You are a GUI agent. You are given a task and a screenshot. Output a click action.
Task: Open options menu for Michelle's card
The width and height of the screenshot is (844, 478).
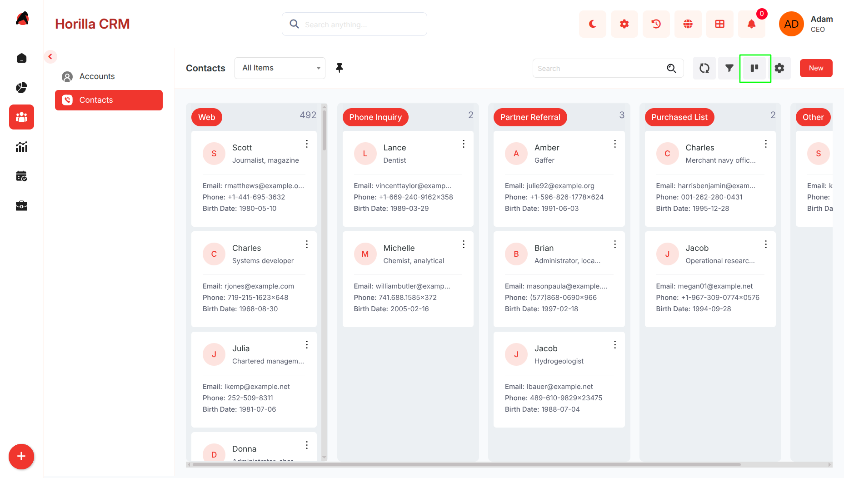[x=464, y=244]
